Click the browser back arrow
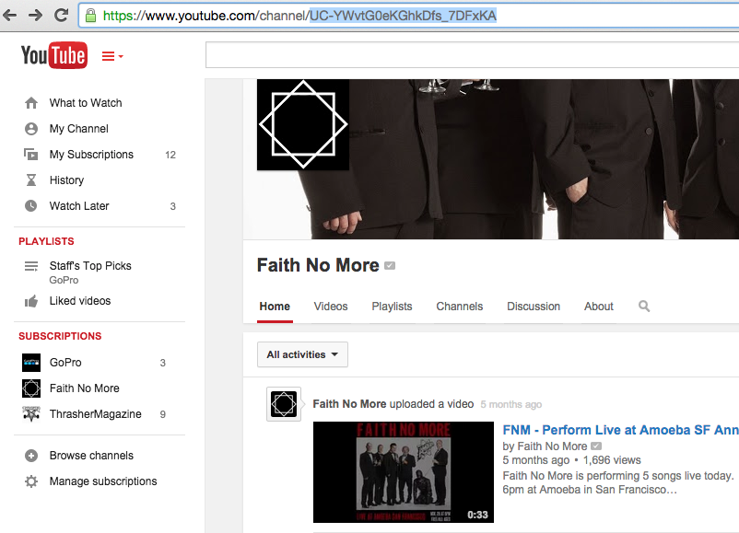This screenshot has width=739, height=533. [9, 16]
